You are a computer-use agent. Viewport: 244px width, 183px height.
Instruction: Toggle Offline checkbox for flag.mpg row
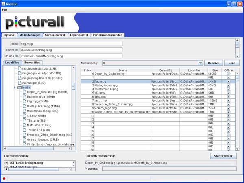pos(229,81)
